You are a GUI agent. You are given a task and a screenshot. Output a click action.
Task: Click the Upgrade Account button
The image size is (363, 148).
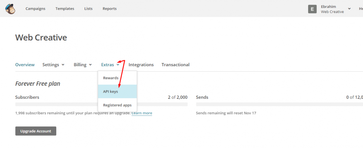(36, 131)
